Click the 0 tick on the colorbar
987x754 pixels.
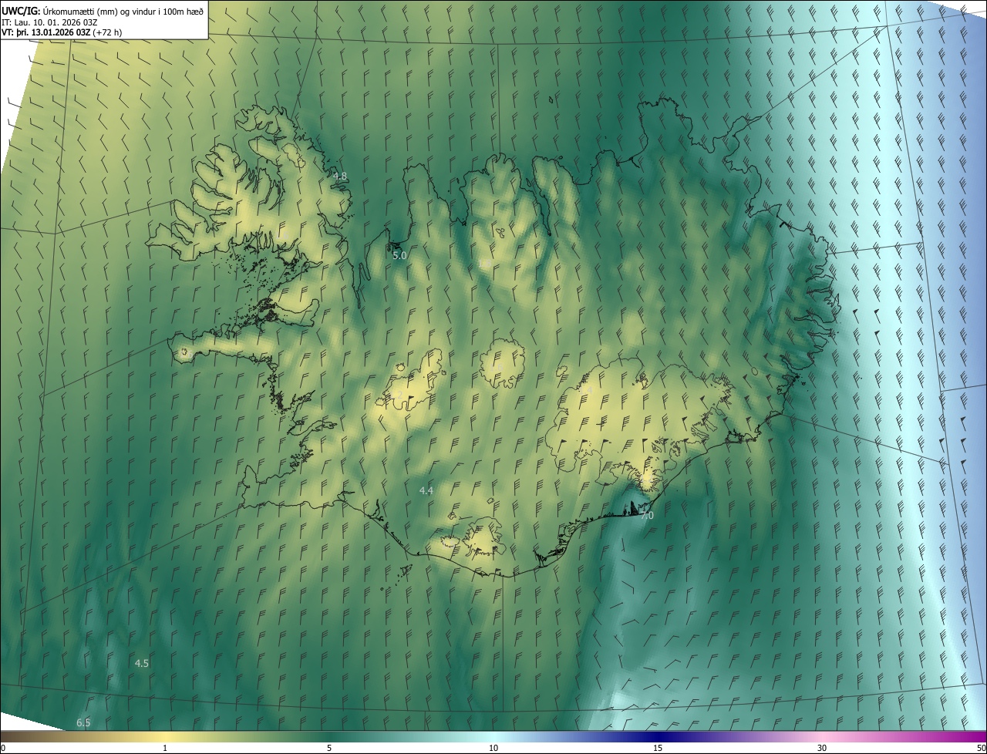click(x=3, y=749)
